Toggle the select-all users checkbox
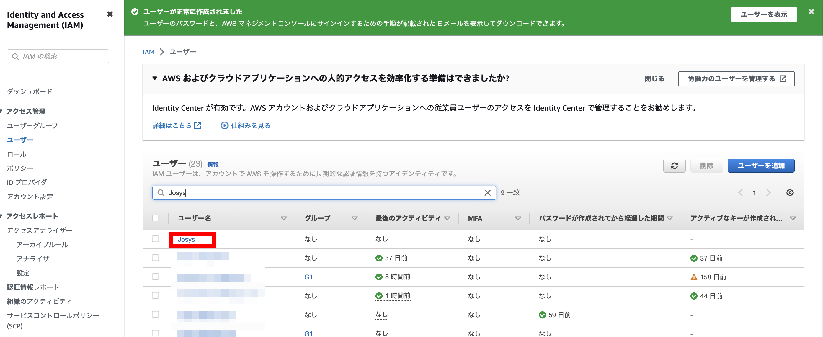This screenshot has width=823, height=337. click(156, 218)
